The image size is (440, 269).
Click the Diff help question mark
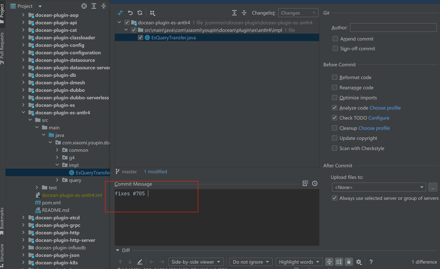pos(371,262)
